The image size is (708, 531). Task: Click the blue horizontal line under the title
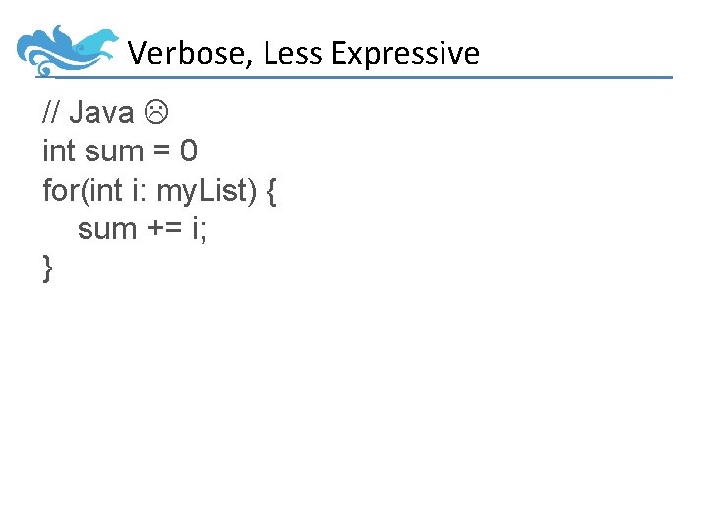(x=393, y=77)
